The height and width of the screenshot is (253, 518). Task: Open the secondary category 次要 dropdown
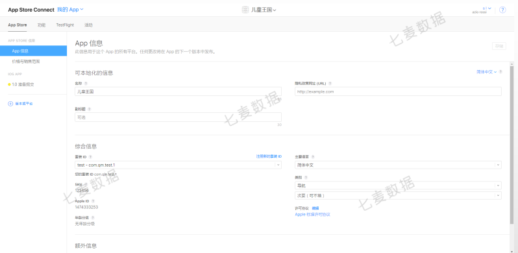398,195
